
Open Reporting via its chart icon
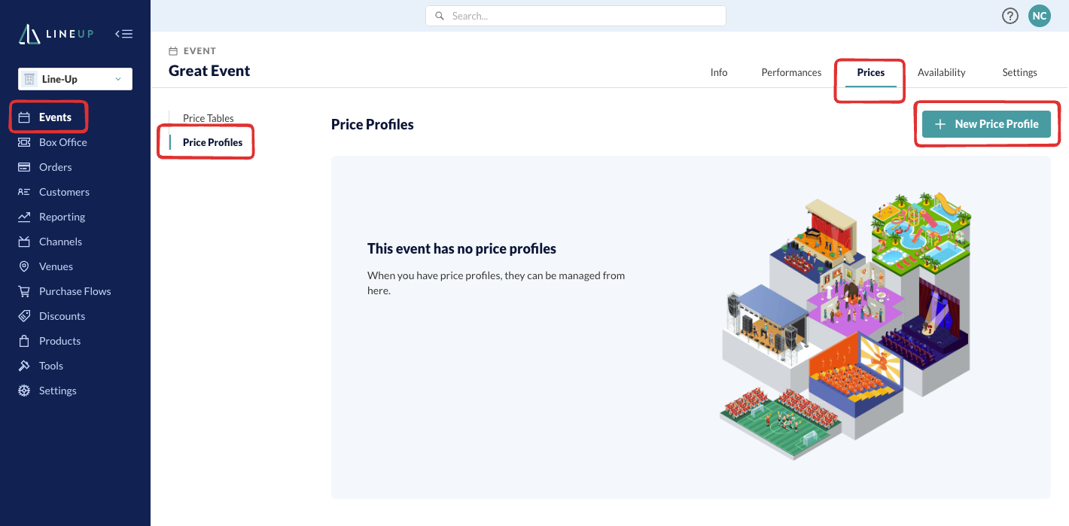(x=24, y=217)
